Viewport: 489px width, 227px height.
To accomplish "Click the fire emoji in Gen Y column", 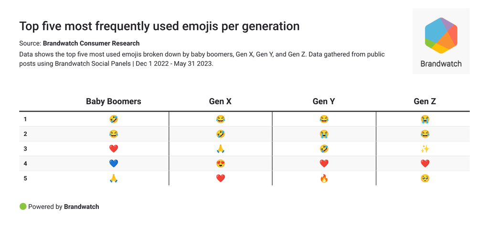I will tap(324, 178).
